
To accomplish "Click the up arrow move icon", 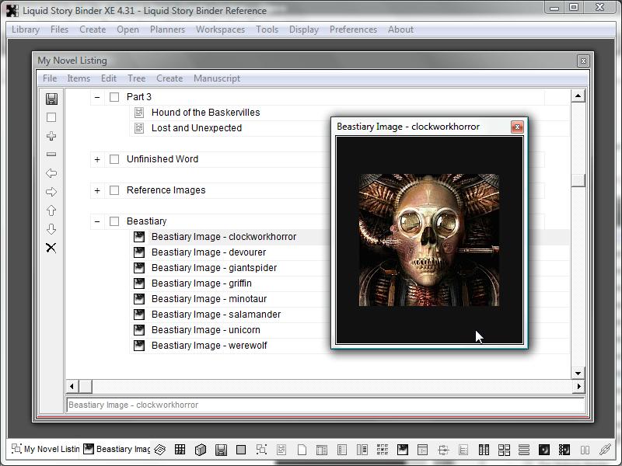I will 51,210.
